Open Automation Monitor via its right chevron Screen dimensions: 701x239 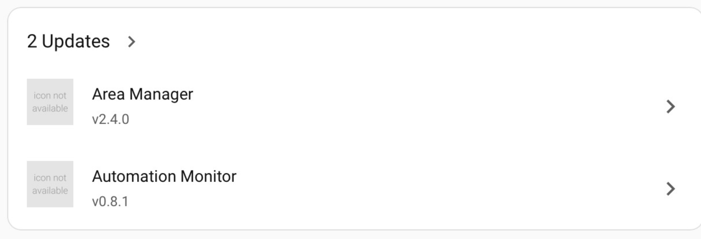point(670,189)
